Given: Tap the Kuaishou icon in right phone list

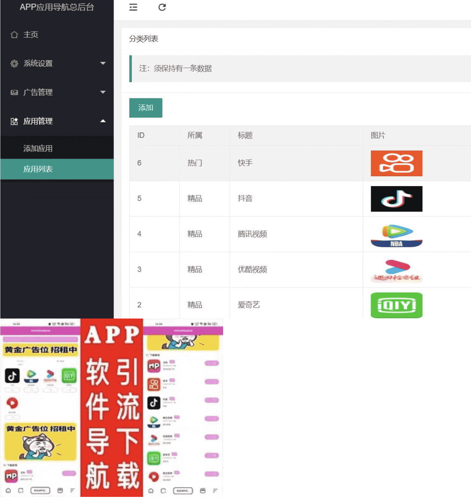Looking at the screenshot, I should click(x=154, y=384).
